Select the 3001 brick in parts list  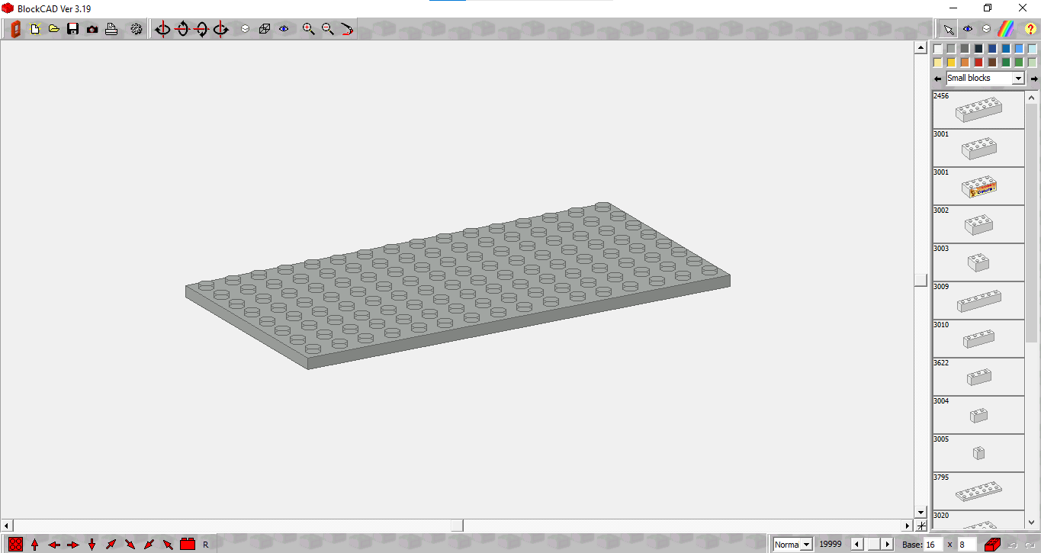978,148
